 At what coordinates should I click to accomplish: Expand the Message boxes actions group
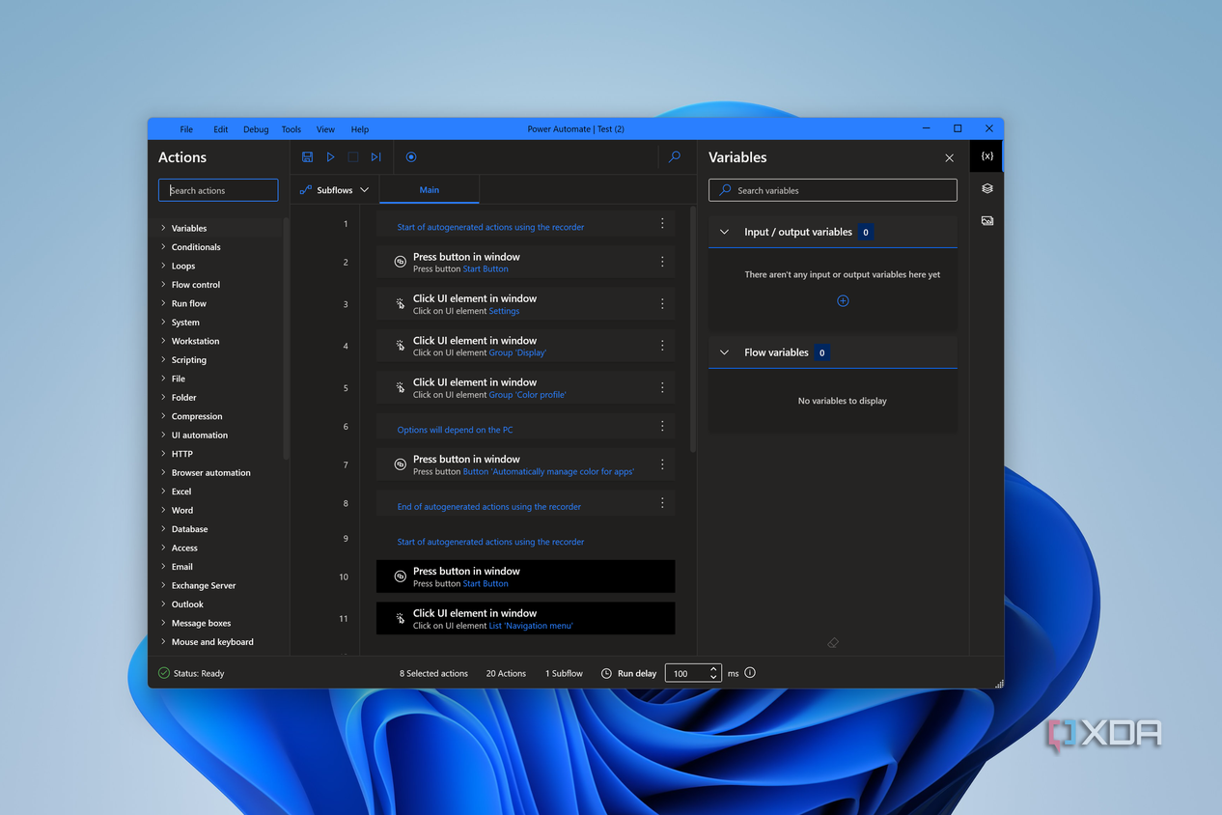(x=163, y=623)
